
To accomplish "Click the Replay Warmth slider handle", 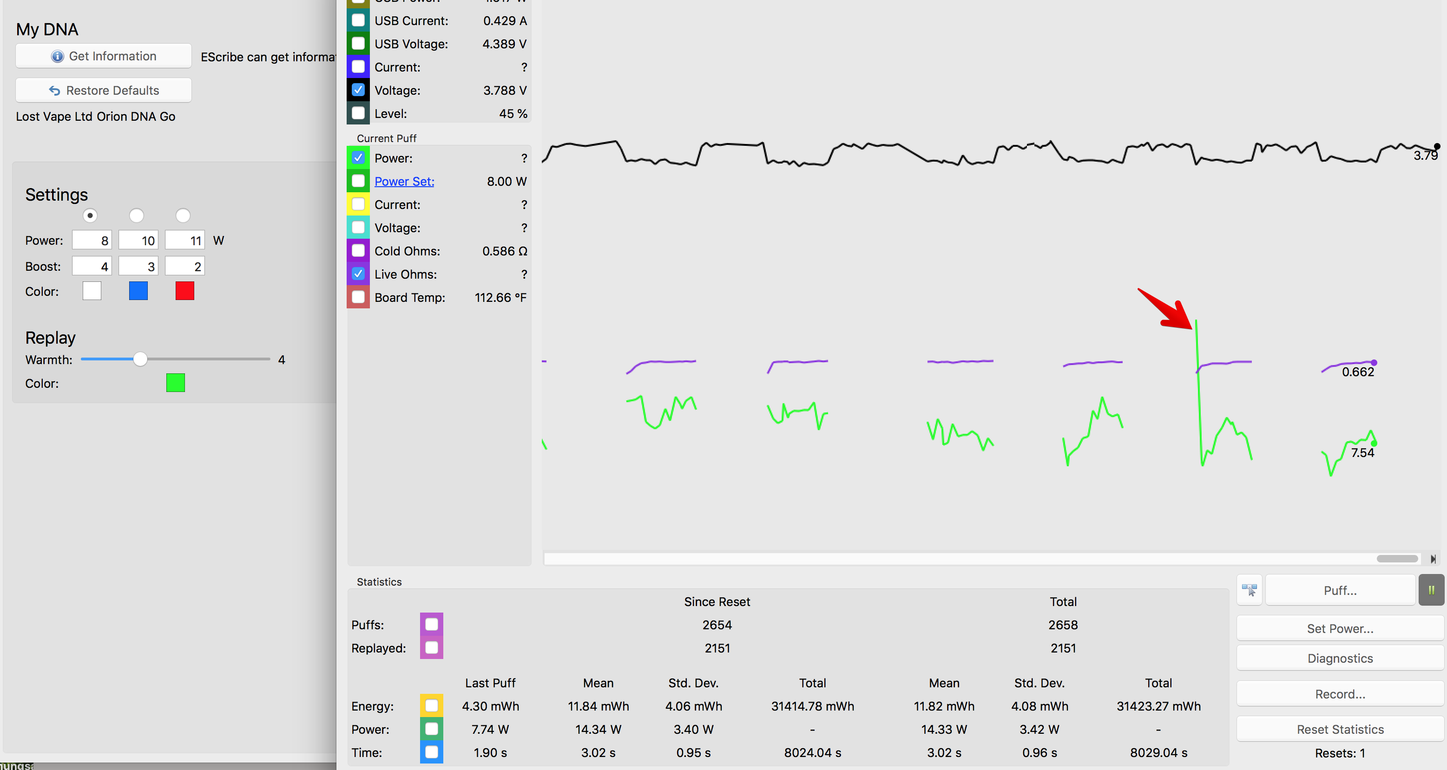I will pyautogui.click(x=140, y=359).
